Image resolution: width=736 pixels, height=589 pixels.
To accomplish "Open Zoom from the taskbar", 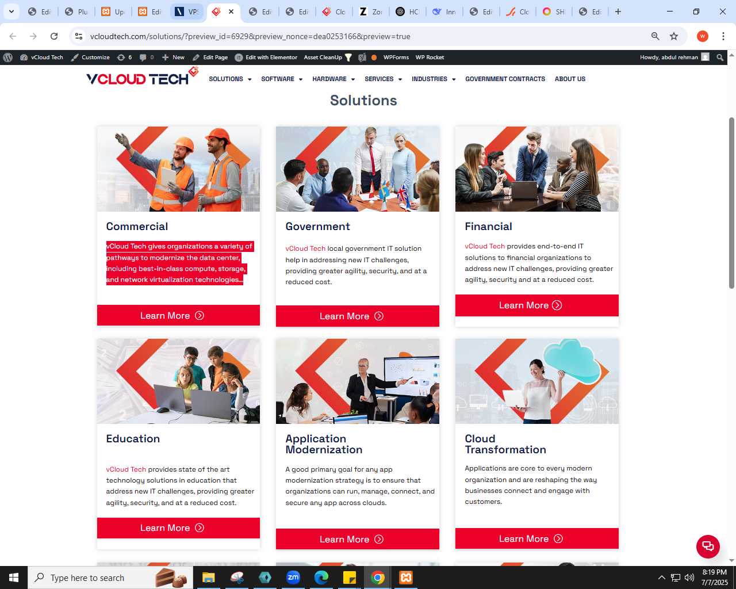I will pyautogui.click(x=293, y=577).
